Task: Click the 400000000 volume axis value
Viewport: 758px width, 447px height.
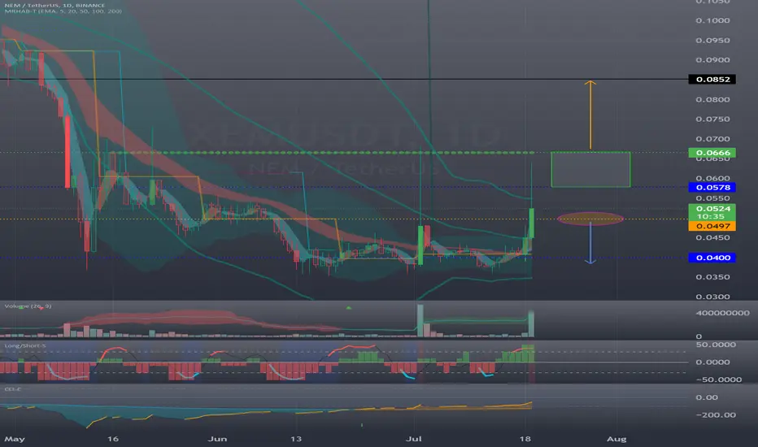Action: coord(723,313)
